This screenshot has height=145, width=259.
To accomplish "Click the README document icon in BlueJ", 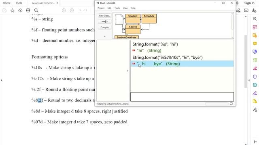I will coord(119,19).
